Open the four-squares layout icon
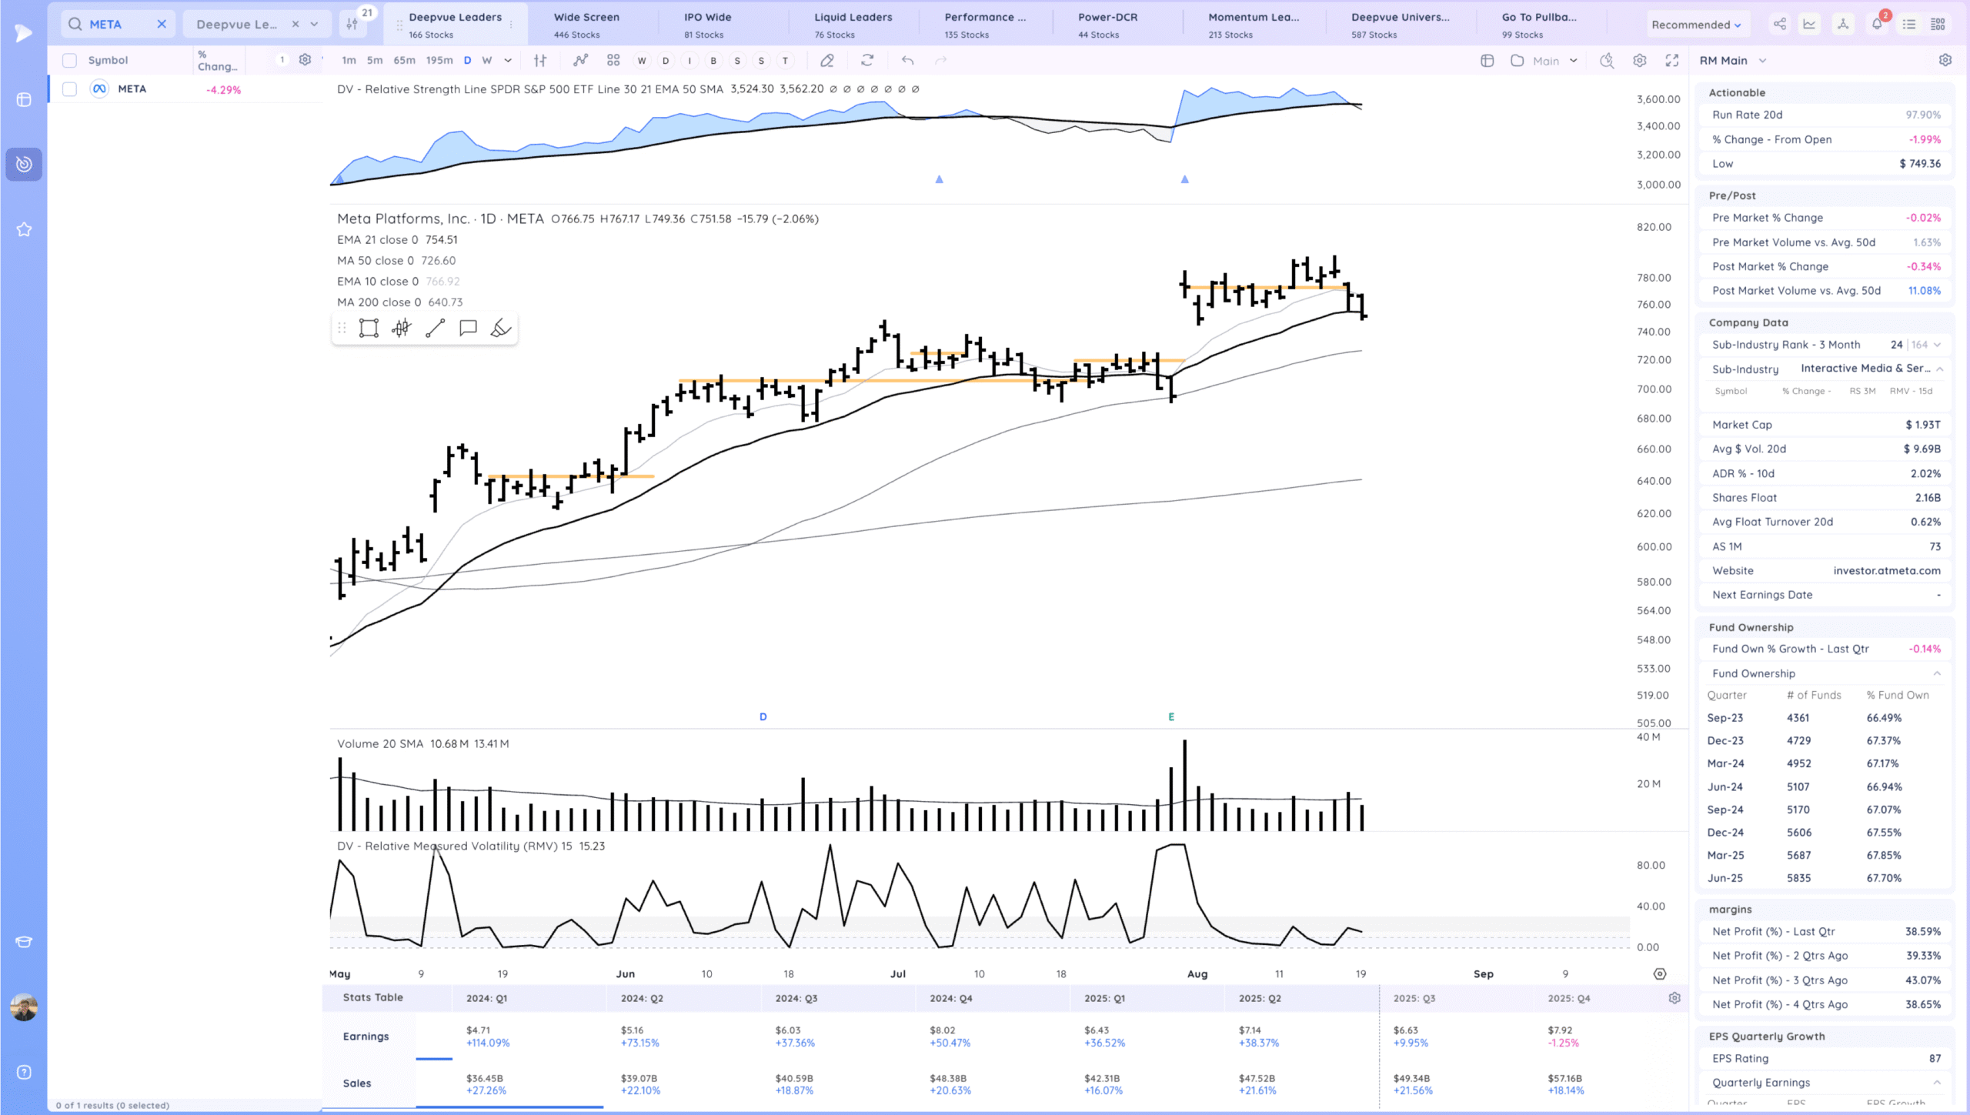Viewport: 1970px width, 1115px height. 613,60
